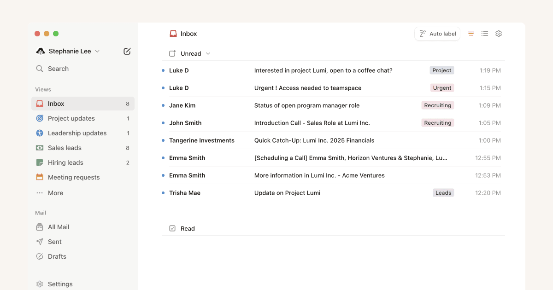Open the Sales leads view icon
The image size is (553, 290).
(40, 148)
